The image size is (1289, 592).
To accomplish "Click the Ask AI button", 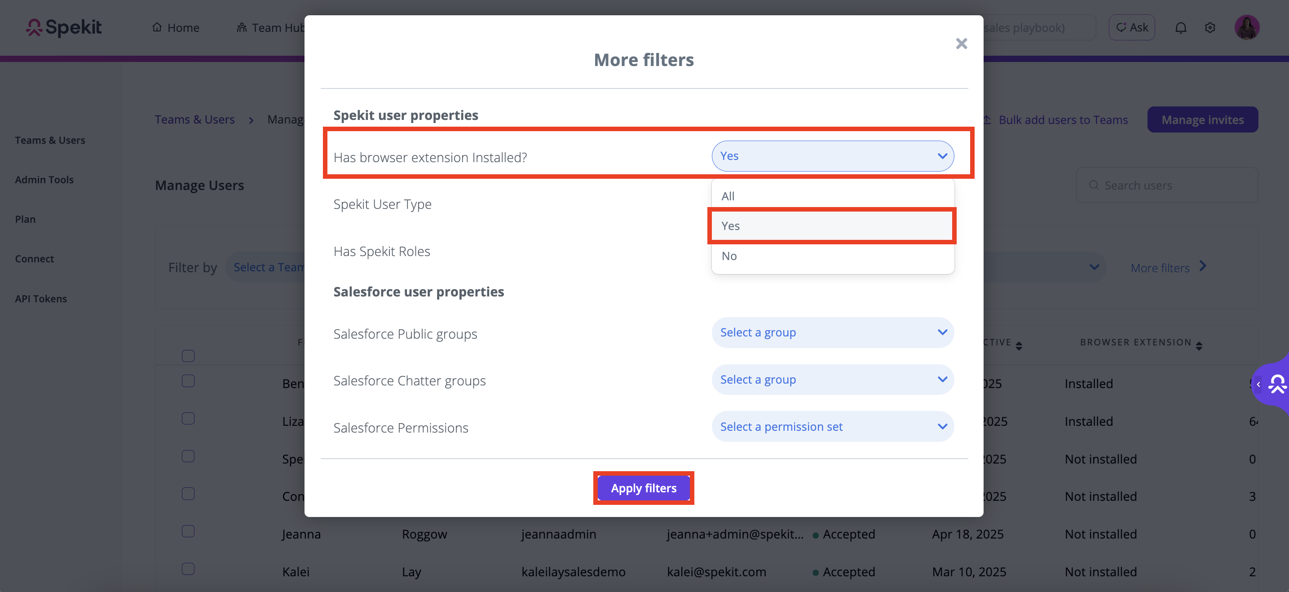I will 1132,27.
